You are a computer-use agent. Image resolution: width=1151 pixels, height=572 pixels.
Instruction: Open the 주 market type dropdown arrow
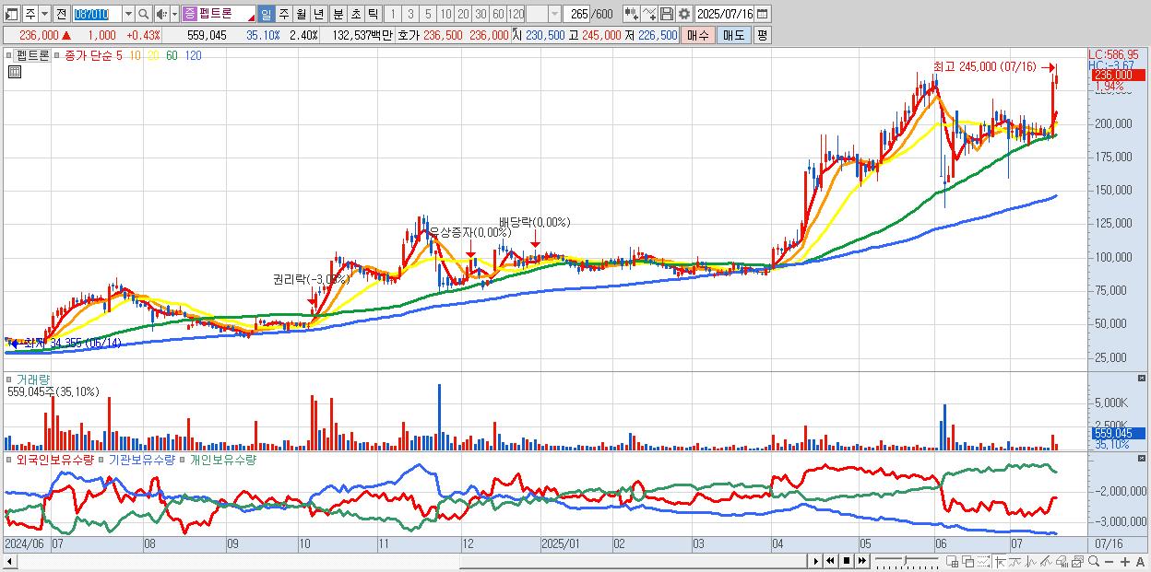pos(44,14)
